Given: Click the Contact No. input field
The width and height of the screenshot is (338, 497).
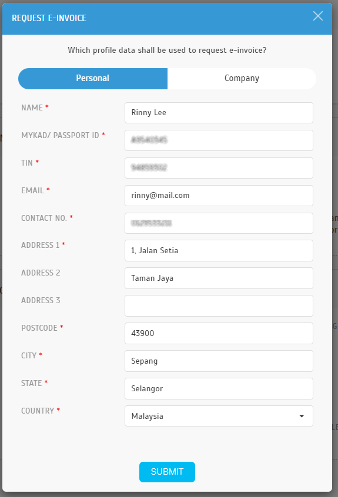Looking at the screenshot, I should (219, 223).
